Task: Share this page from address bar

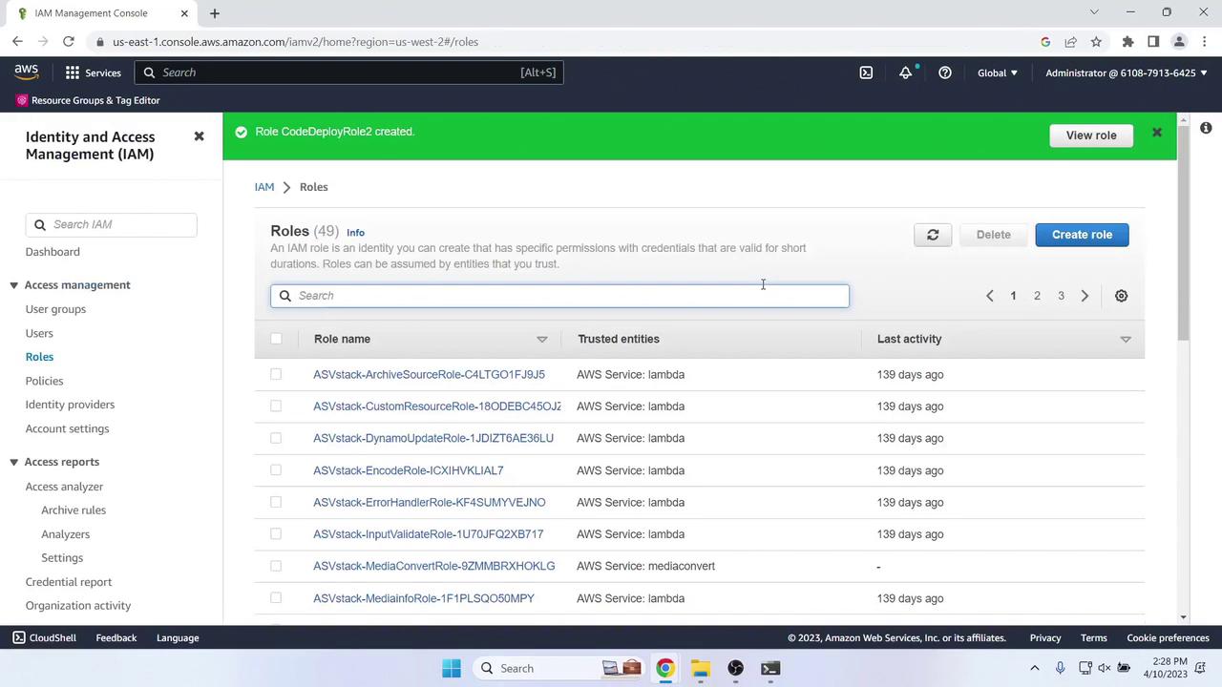Action: pyautogui.click(x=1070, y=42)
